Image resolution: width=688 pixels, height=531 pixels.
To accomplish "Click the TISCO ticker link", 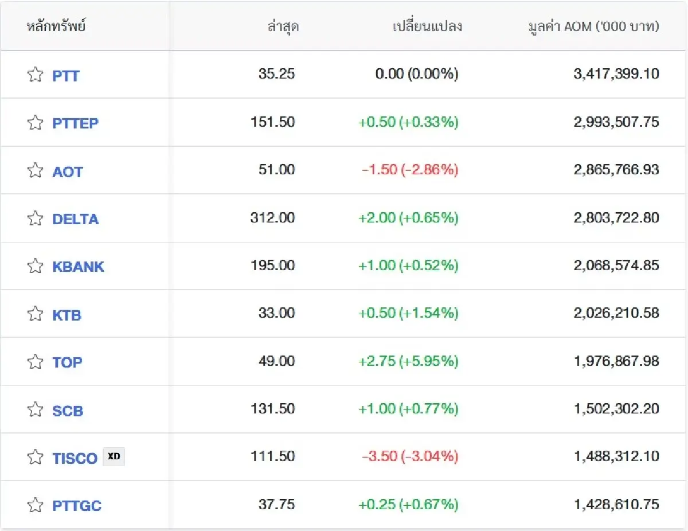I will [x=75, y=458].
